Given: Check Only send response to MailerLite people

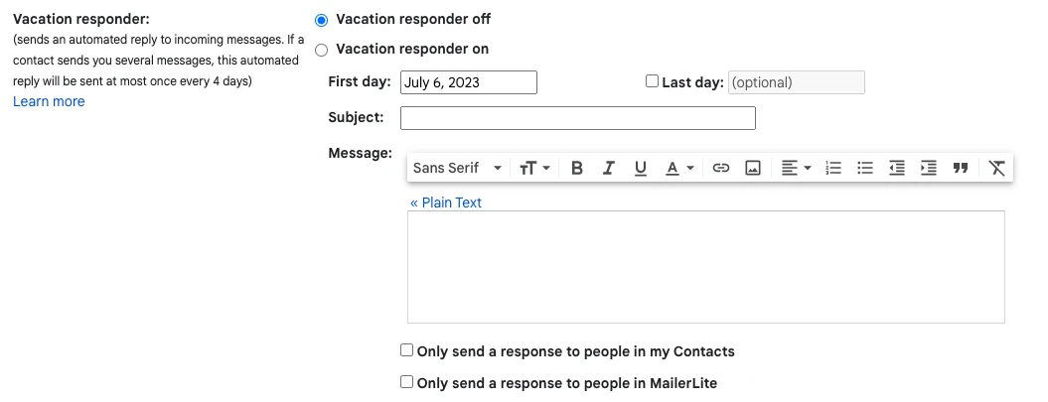Looking at the screenshot, I should tap(406, 382).
